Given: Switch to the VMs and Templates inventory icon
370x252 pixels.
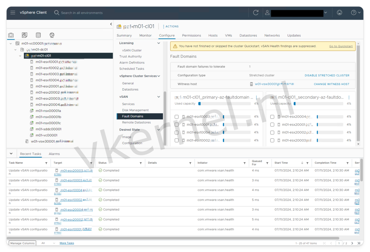Looking at the screenshot, I should click(25, 35).
